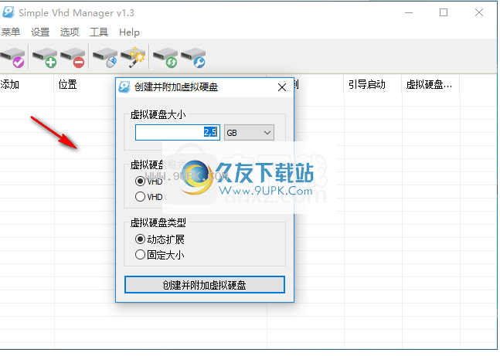Open the Help menu
This screenshot has height=356, width=500.
click(x=129, y=32)
